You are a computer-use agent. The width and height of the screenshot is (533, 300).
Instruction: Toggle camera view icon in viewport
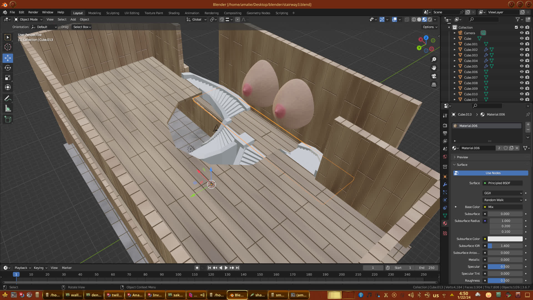(434, 76)
